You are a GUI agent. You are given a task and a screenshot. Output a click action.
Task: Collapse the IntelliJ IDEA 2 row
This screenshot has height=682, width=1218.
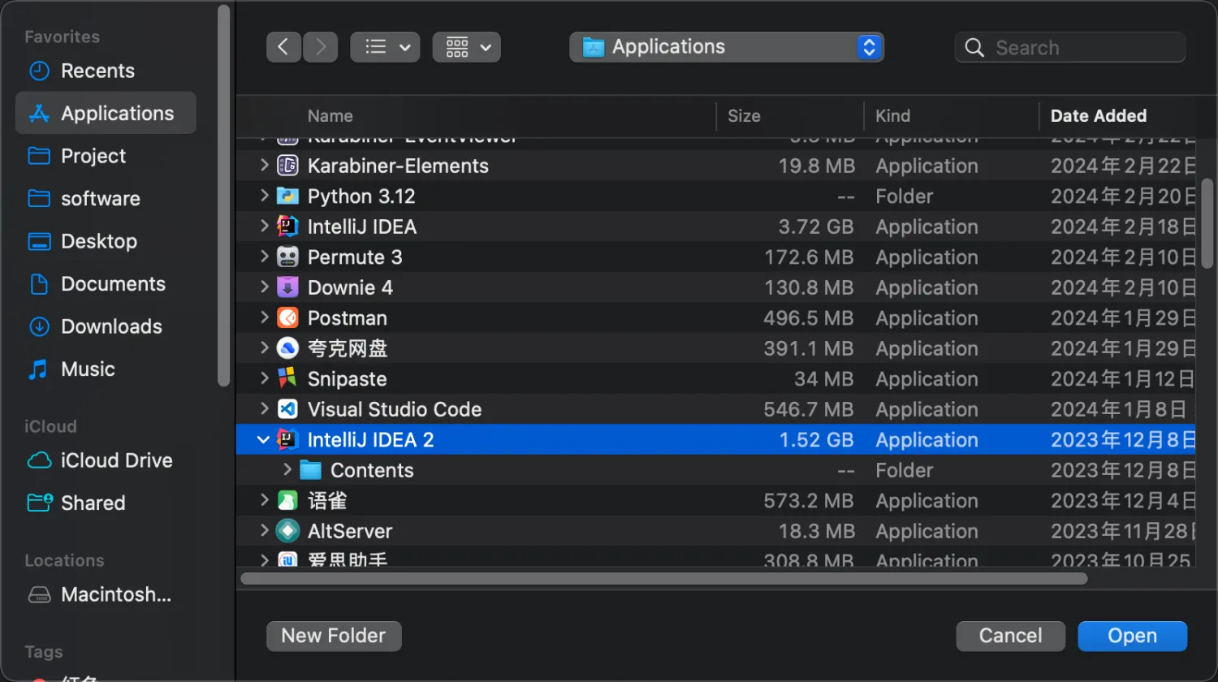pos(263,439)
